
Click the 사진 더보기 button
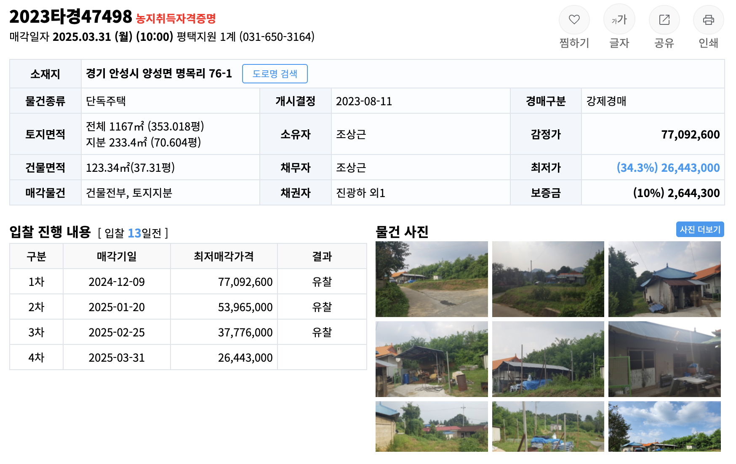[700, 229]
